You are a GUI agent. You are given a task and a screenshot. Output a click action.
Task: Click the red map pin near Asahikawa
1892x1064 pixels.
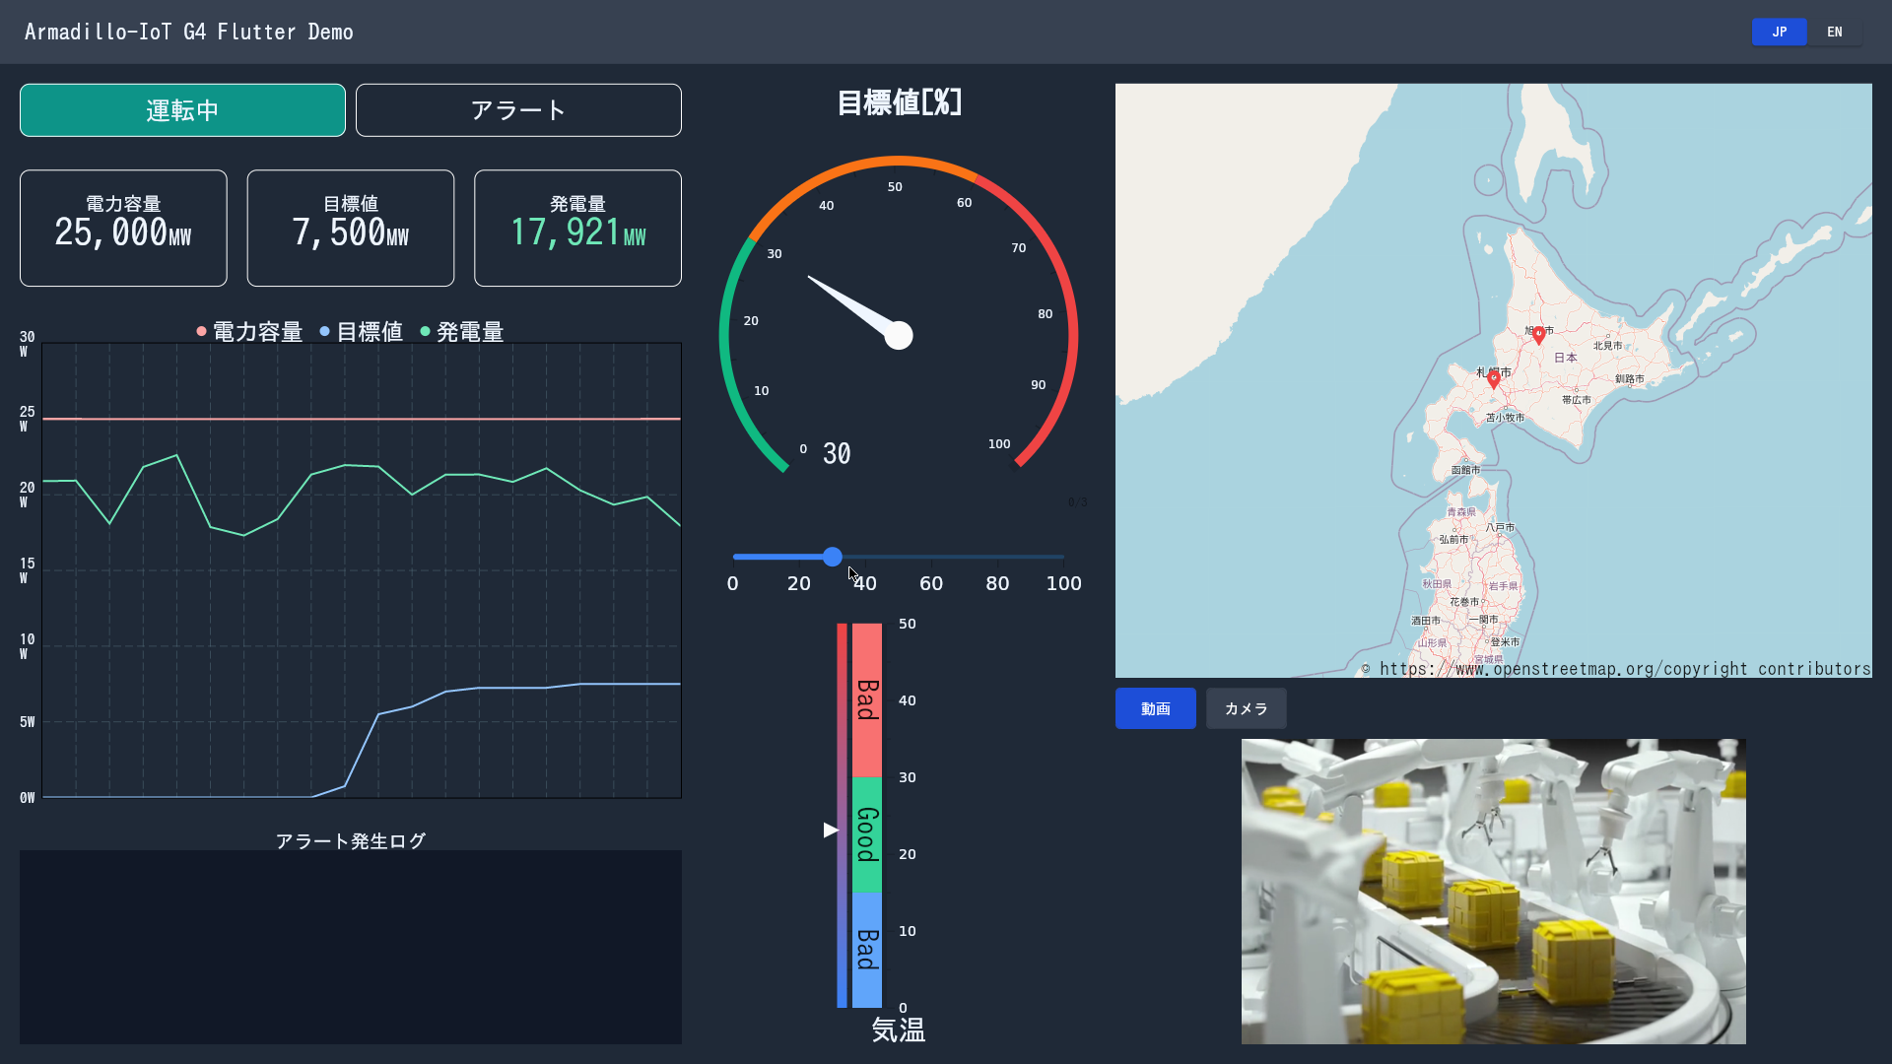[1539, 335]
